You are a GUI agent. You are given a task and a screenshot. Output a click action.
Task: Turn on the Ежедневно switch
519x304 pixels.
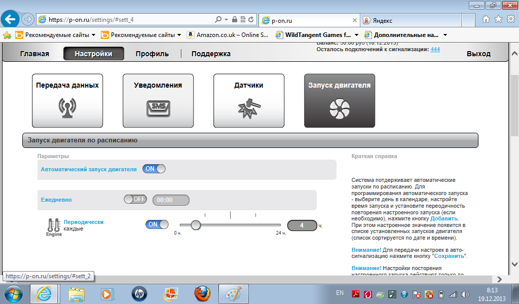click(x=135, y=200)
